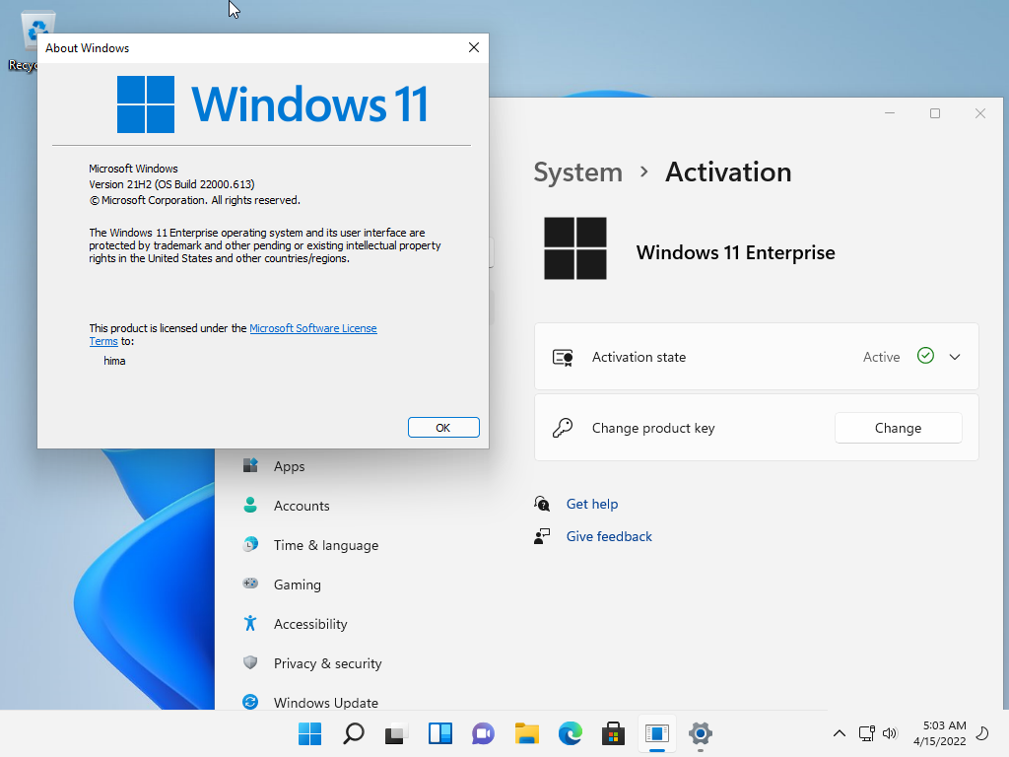1009x757 pixels.
Task: Open Microsoft Software License Terms link
Action: coord(312,328)
